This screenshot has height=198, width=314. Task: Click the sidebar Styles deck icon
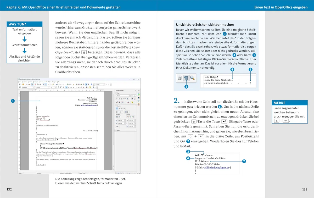coord(139,98)
